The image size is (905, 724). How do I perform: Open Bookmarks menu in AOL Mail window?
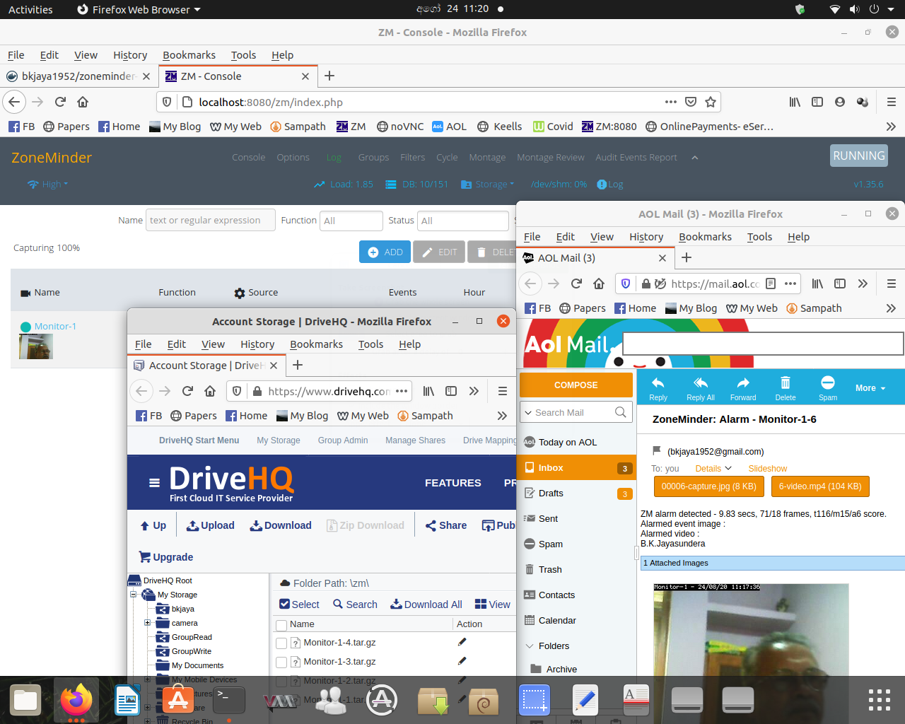pyautogui.click(x=705, y=237)
